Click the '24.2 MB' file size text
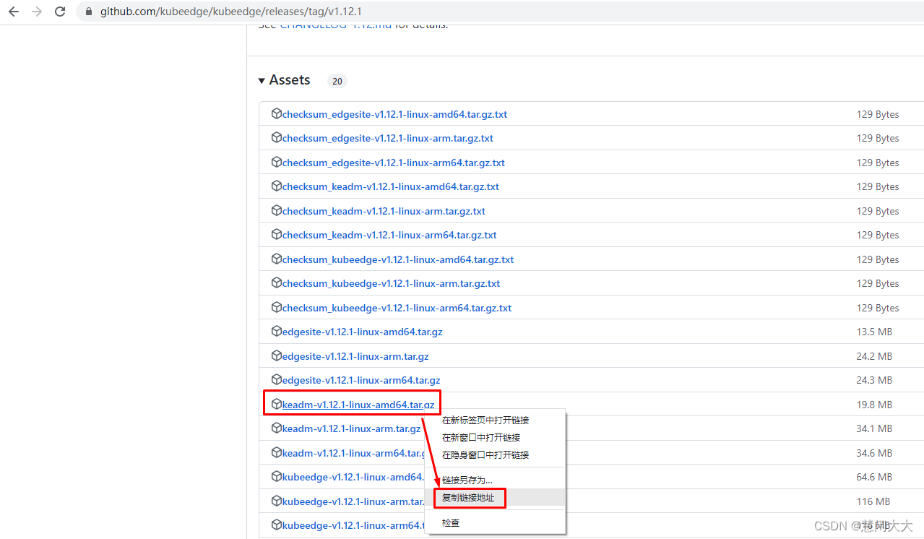The image size is (924, 539). click(x=874, y=356)
